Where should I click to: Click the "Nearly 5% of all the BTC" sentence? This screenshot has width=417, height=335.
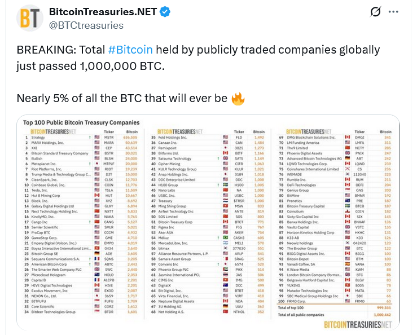[122, 99]
